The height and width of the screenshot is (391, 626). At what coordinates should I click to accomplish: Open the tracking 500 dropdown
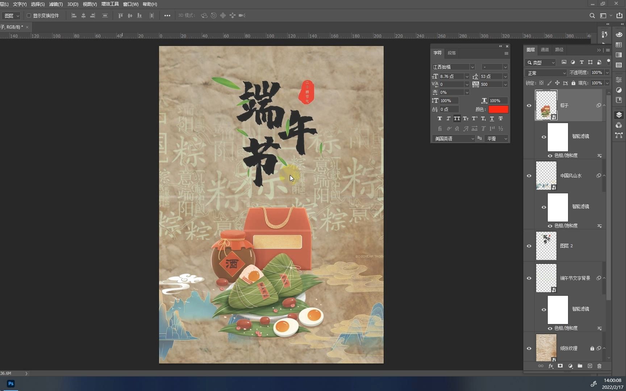coord(505,84)
